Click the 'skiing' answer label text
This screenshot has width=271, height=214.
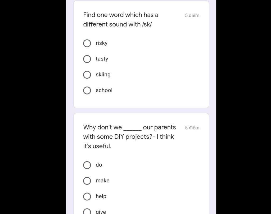pyautogui.click(x=103, y=74)
